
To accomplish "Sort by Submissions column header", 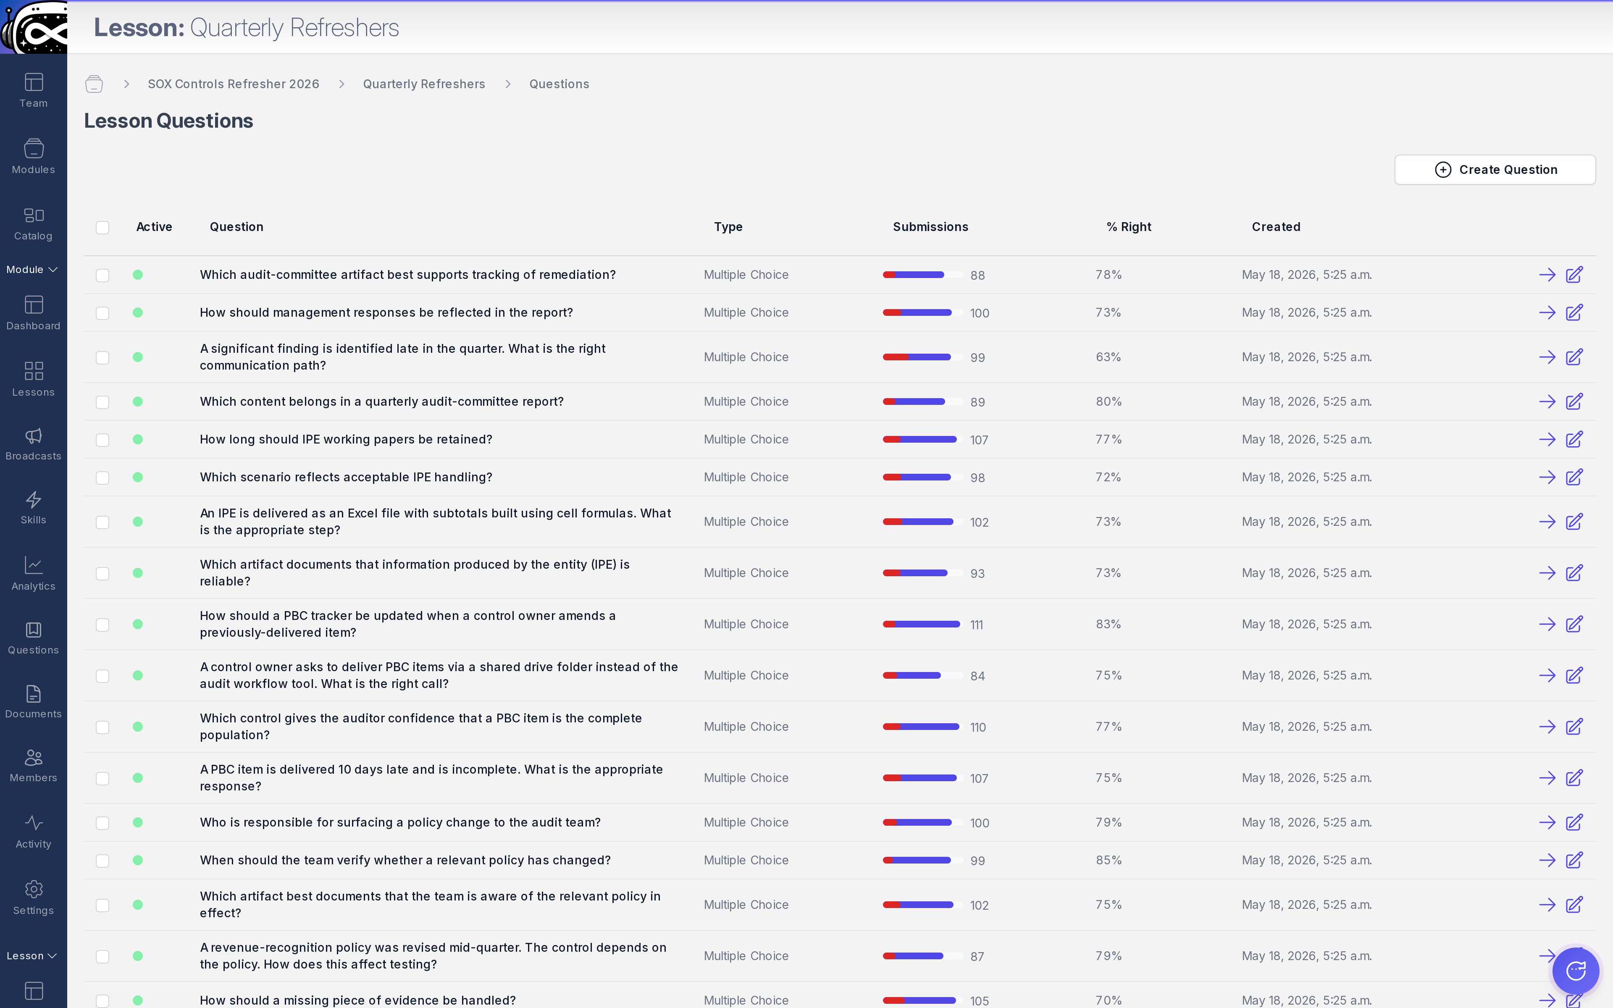I will [930, 227].
